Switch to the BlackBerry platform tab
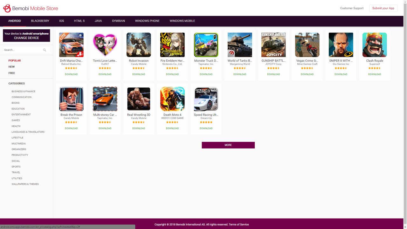The width and height of the screenshot is (407, 229). point(40,21)
